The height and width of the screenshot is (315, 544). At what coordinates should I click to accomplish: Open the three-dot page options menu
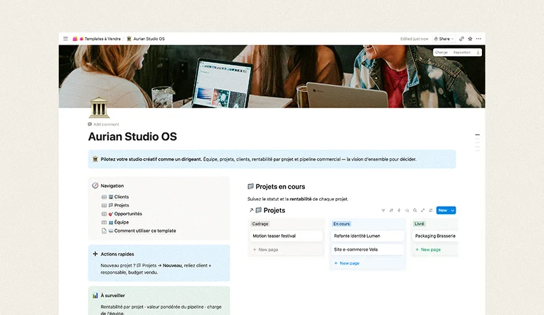click(479, 39)
